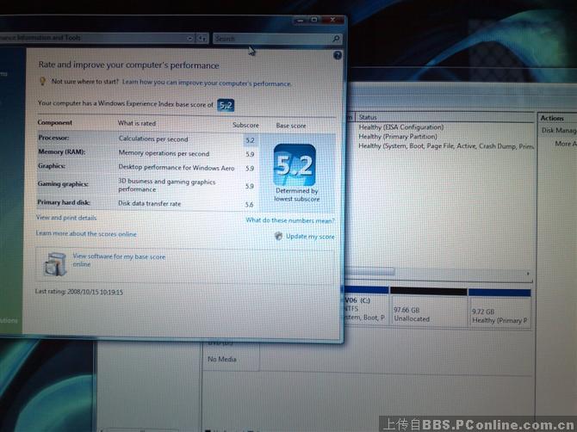Select 'Healthy (EISA Configuration)' row in Disk Management
Viewport: 577px width, 432px height.
pos(401,127)
